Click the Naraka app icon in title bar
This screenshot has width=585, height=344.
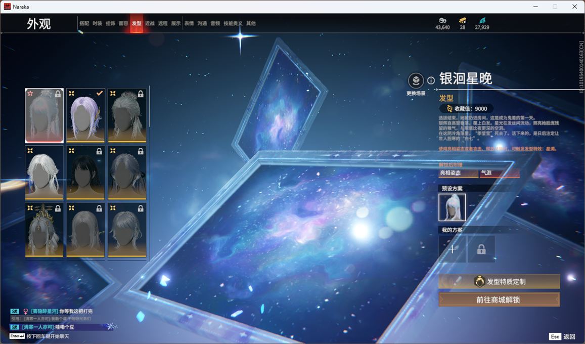pos(7,7)
